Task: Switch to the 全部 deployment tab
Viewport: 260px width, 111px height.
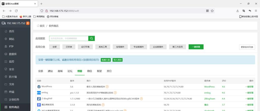Action: (40, 71)
